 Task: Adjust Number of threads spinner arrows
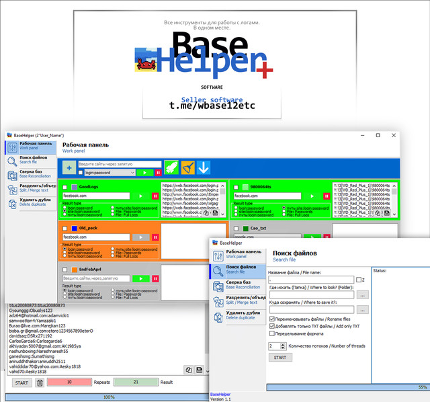[283, 346]
